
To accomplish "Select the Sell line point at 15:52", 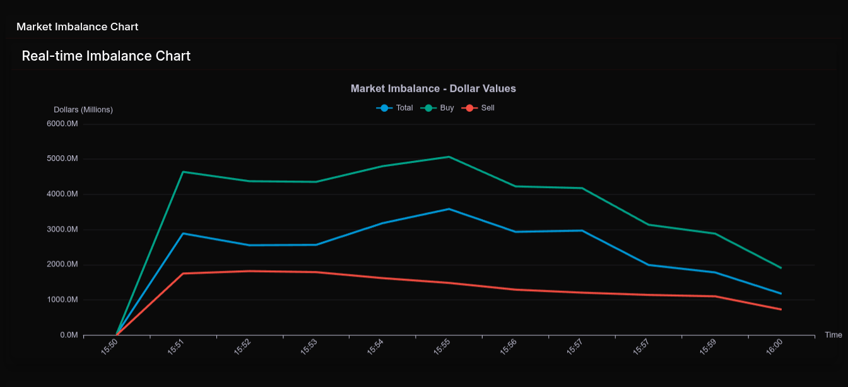I will point(249,271).
